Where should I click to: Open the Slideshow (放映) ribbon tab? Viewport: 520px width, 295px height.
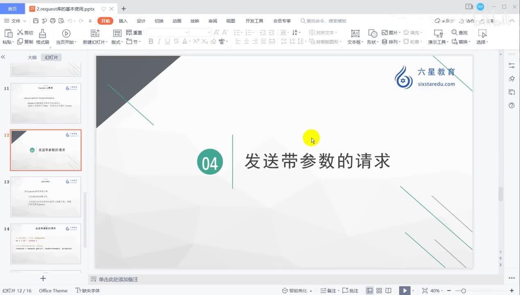195,21
